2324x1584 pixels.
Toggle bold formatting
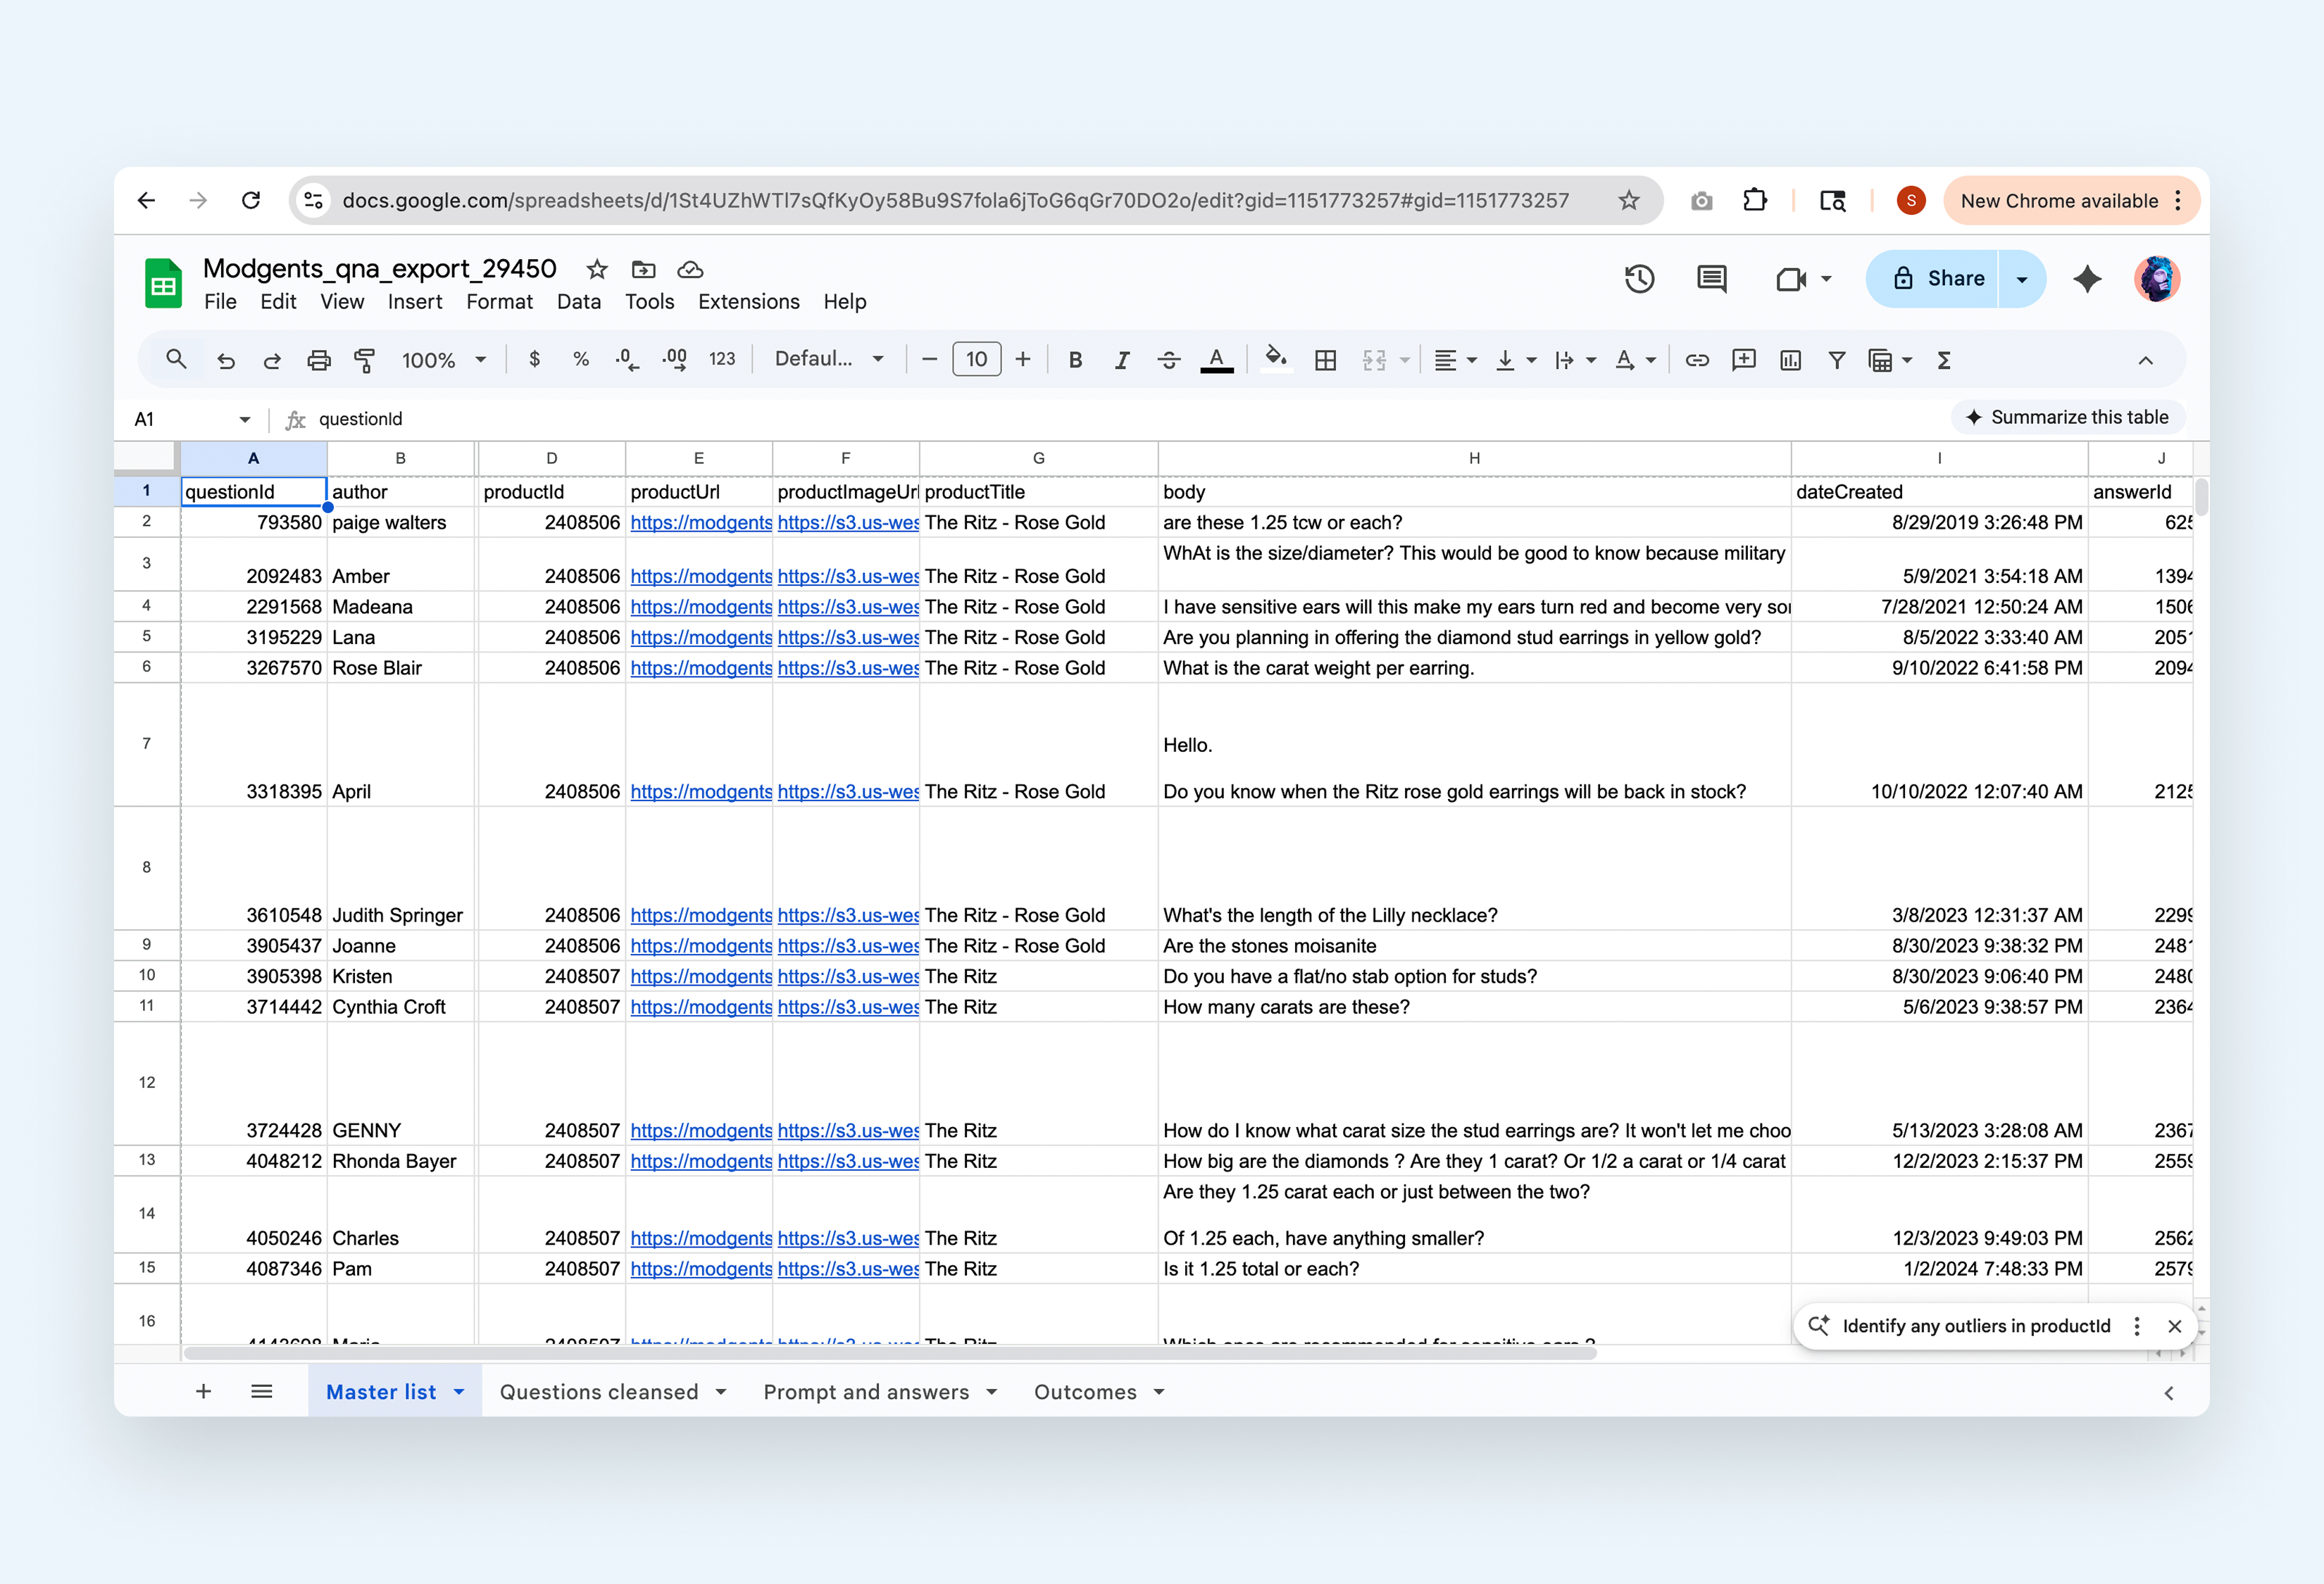pyautogui.click(x=1075, y=360)
